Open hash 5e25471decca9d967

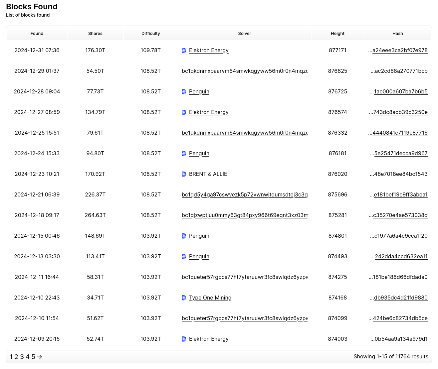coord(401,154)
